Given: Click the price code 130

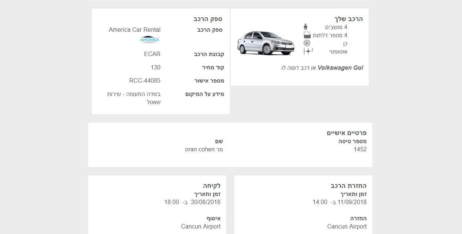Looking at the screenshot, I should tap(155, 68).
